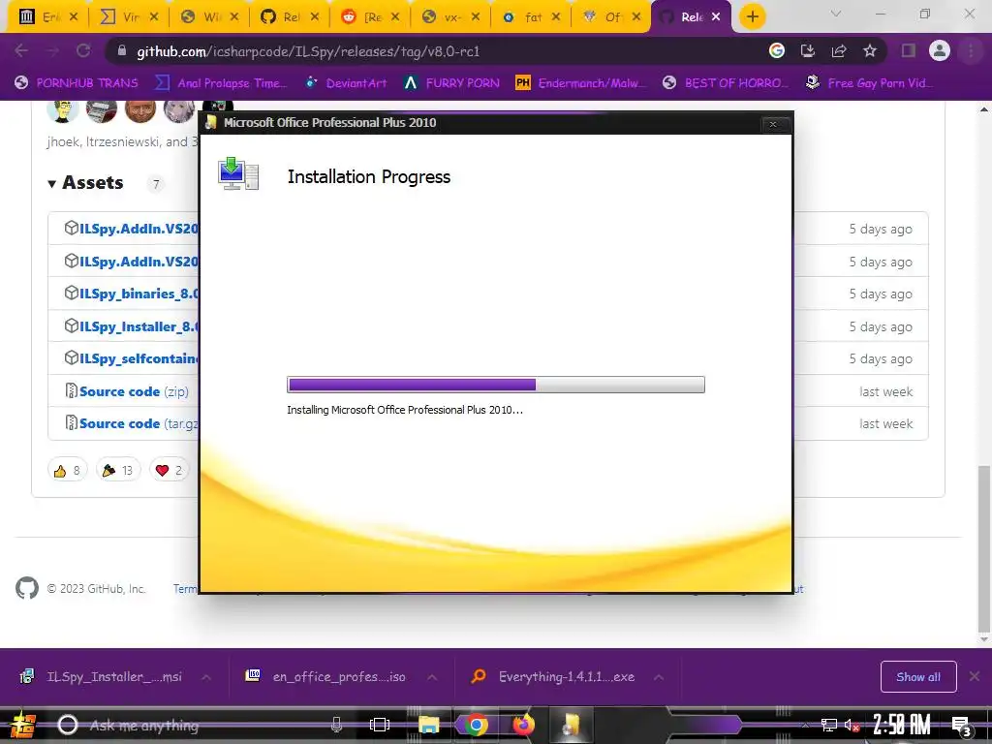This screenshot has height=744, width=992.
Task: Open DeviantArt bookmark
Action: pyautogui.click(x=346, y=83)
